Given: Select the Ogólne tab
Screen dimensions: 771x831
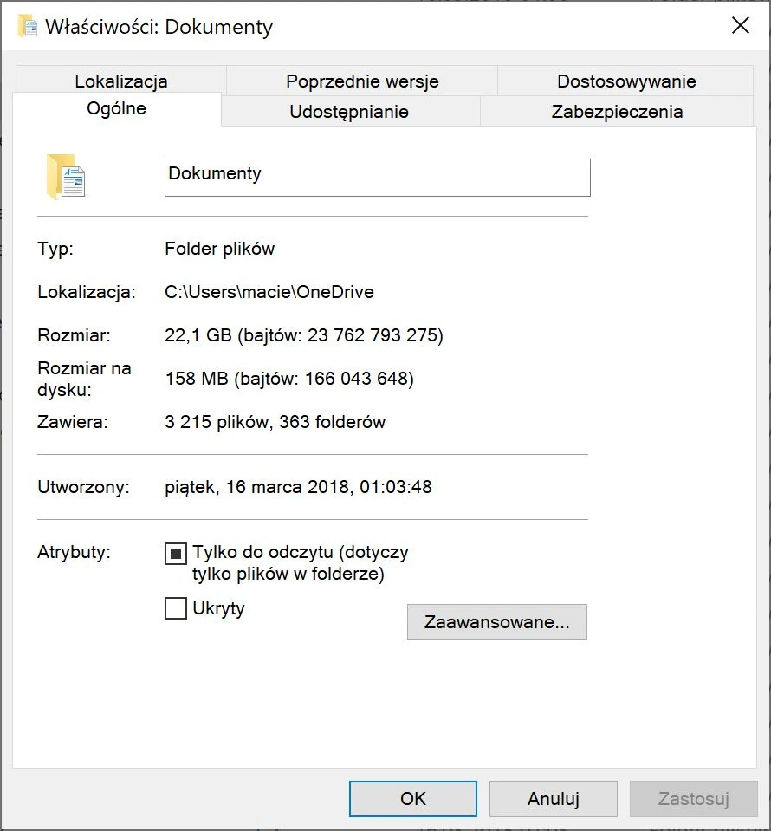Looking at the screenshot, I should [117, 108].
